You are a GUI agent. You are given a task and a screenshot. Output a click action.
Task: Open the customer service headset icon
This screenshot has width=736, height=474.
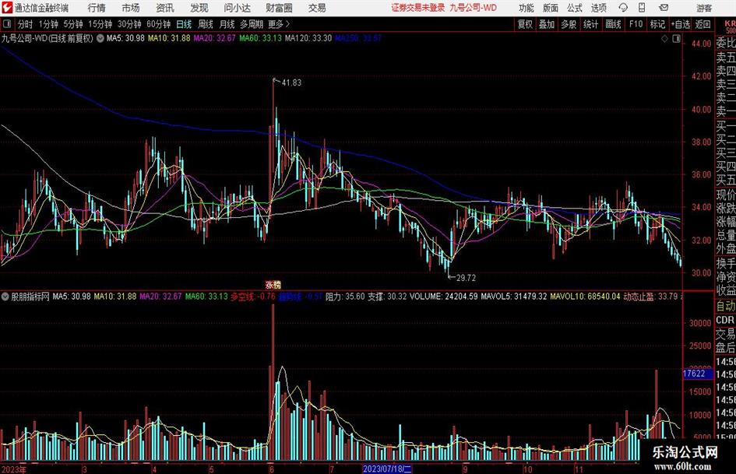(x=623, y=8)
